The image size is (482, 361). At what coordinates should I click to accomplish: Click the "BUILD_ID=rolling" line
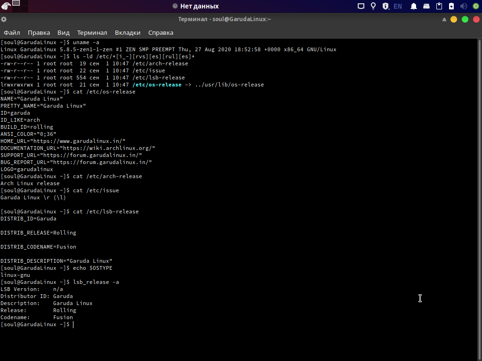[x=27, y=127]
